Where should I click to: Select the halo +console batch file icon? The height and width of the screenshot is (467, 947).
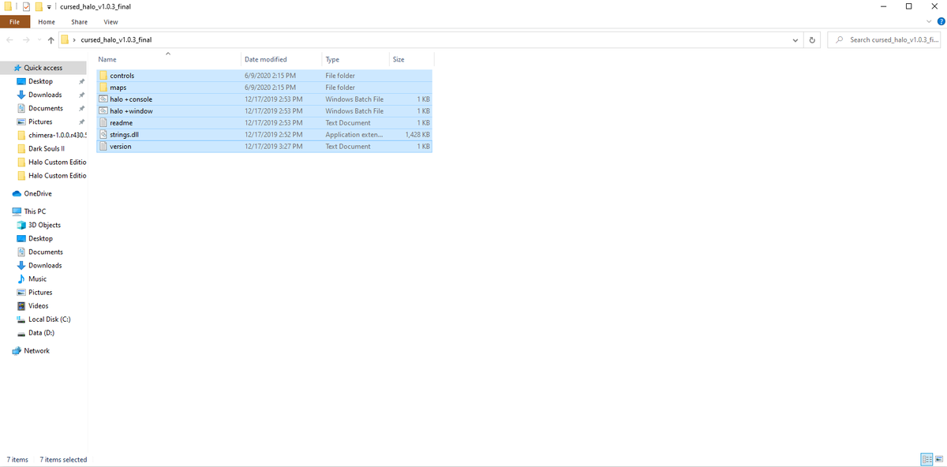(x=103, y=99)
